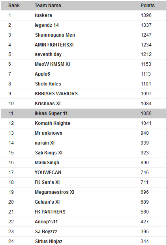The image size is (167, 245).
Task: Click MalluSingh team name
Action: tap(47, 163)
